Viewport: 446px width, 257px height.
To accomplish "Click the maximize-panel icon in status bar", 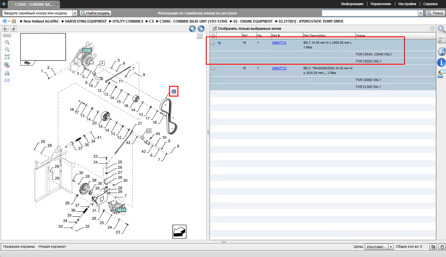I will pos(442,247).
